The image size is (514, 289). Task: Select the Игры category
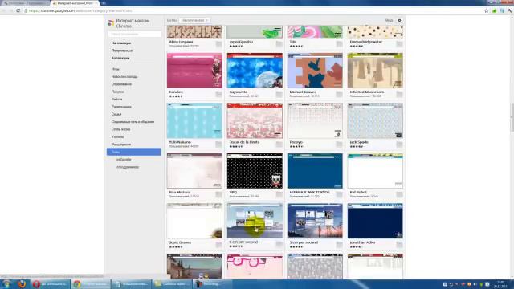click(x=116, y=69)
